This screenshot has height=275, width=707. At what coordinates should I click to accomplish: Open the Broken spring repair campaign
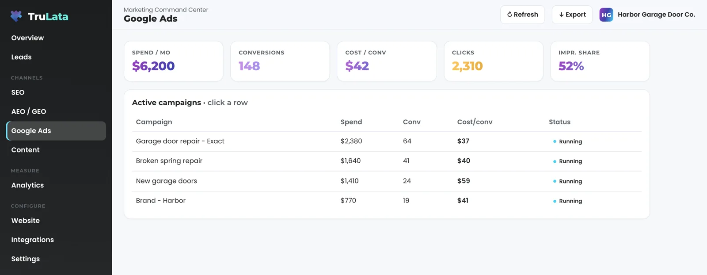387,161
